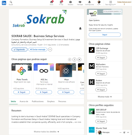Viewport: 132px width, 135px height.
Task: Open the Ahya logo card
Action: pyautogui.click(x=66, y=71)
